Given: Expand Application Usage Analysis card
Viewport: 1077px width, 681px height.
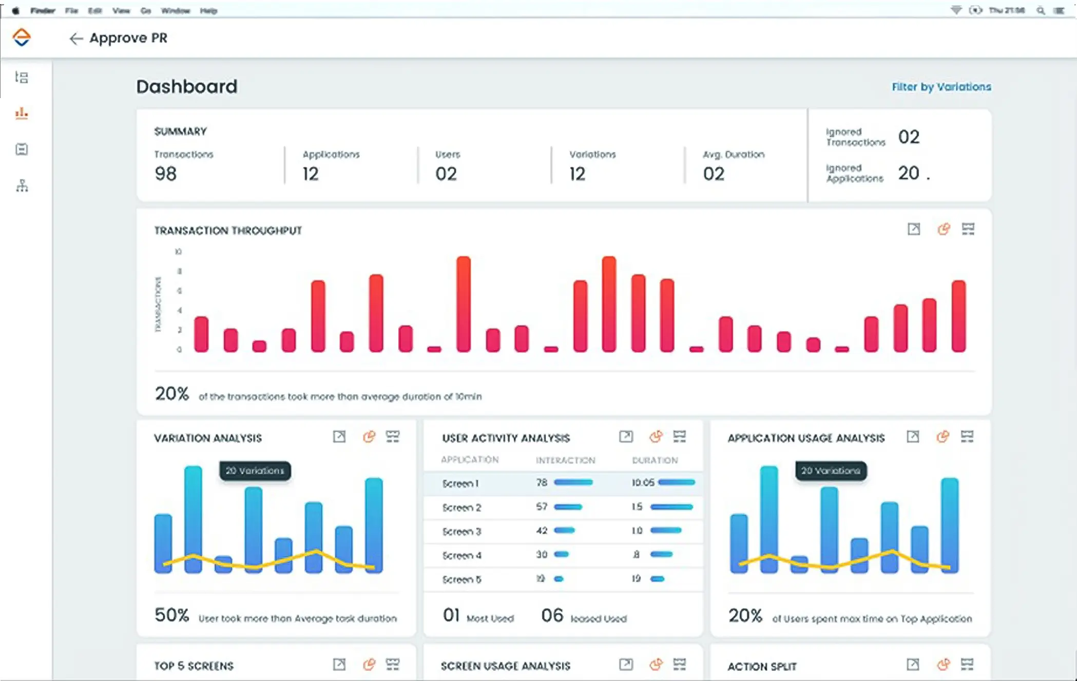Looking at the screenshot, I should click(913, 437).
